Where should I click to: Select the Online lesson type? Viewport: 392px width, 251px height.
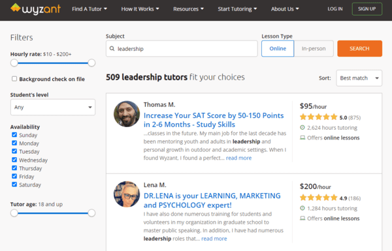(x=278, y=48)
